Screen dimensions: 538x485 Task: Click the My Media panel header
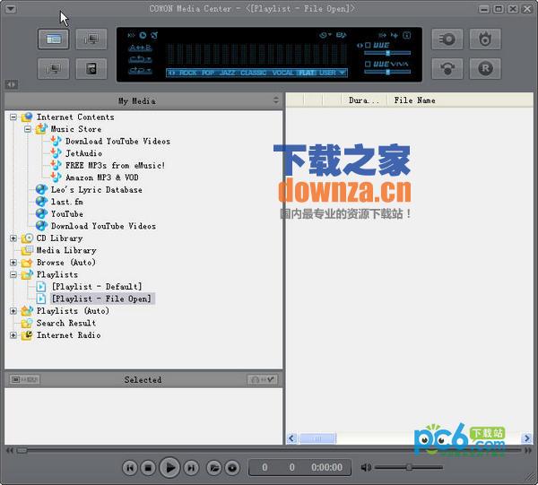[136, 101]
